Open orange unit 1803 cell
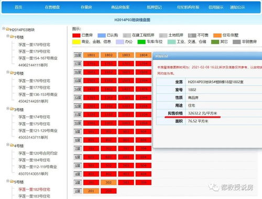 pos(126,55)
